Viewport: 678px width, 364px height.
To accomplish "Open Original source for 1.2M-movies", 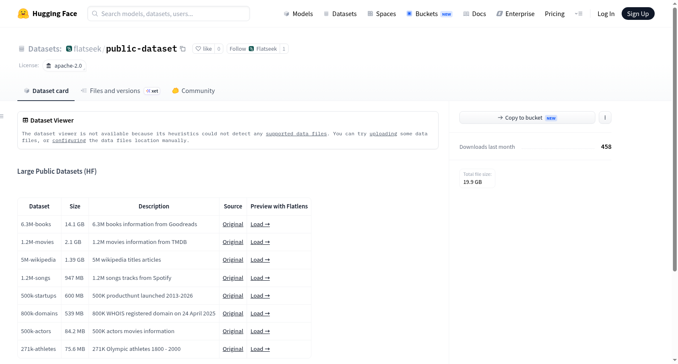I will coord(233,242).
